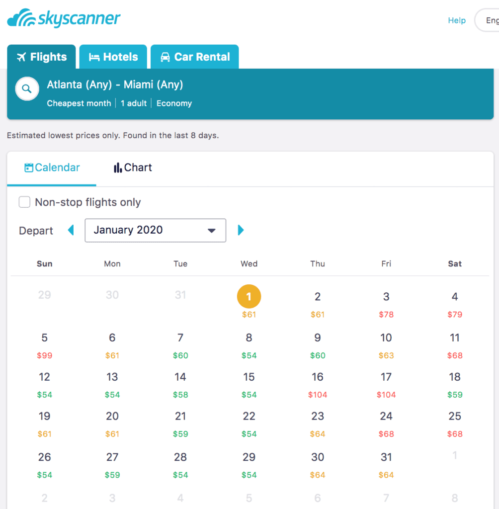Select the Hotels tab
This screenshot has width=499, height=509.
(x=113, y=57)
